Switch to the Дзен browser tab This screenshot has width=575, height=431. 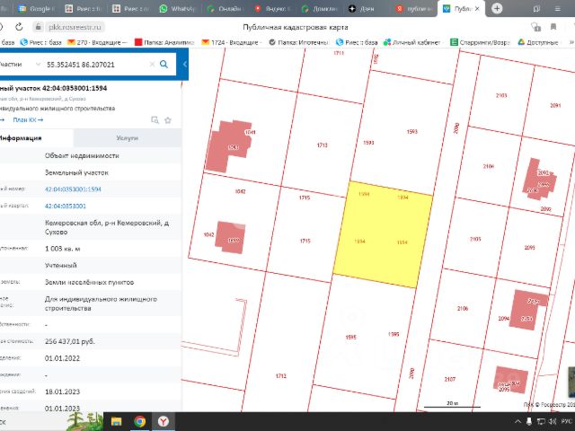point(362,8)
